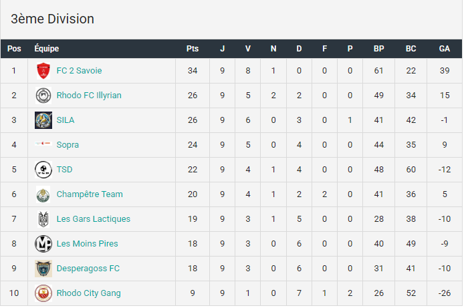The width and height of the screenshot is (464, 308).
Task: Open the Rhodo FC Illyrian team page
Action: tap(89, 96)
